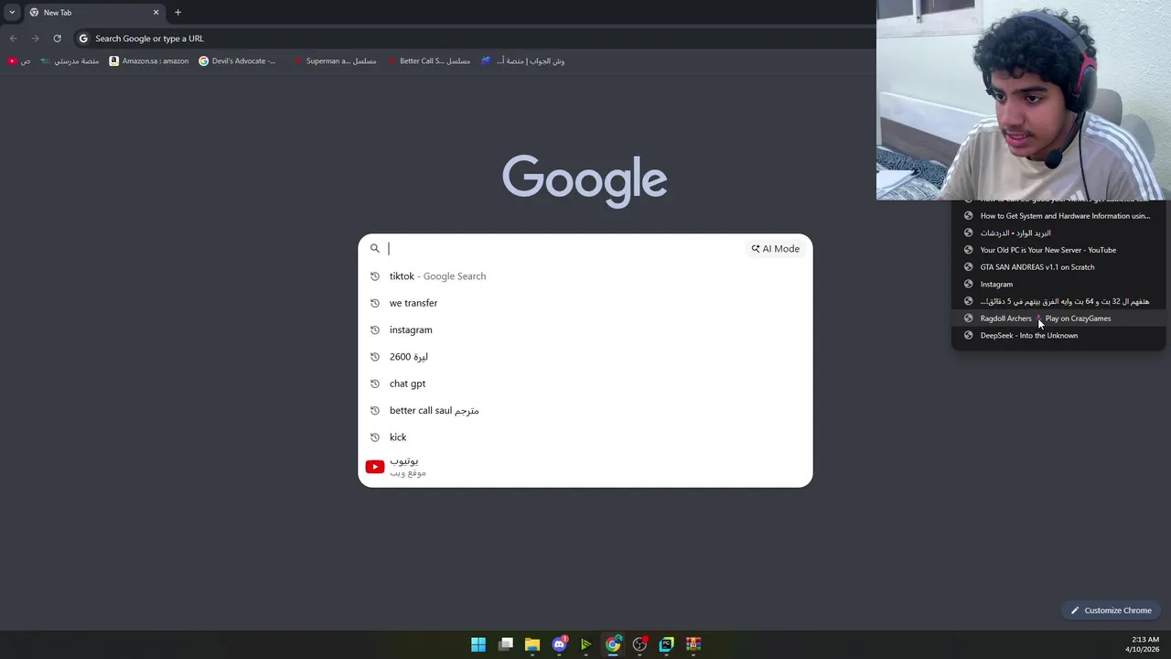This screenshot has width=1171, height=659.
Task: Click the Google logo
Action: [585, 181]
